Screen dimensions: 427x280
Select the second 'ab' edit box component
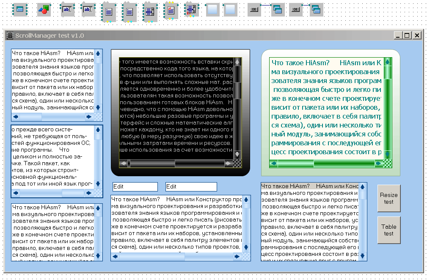(x=88, y=10)
